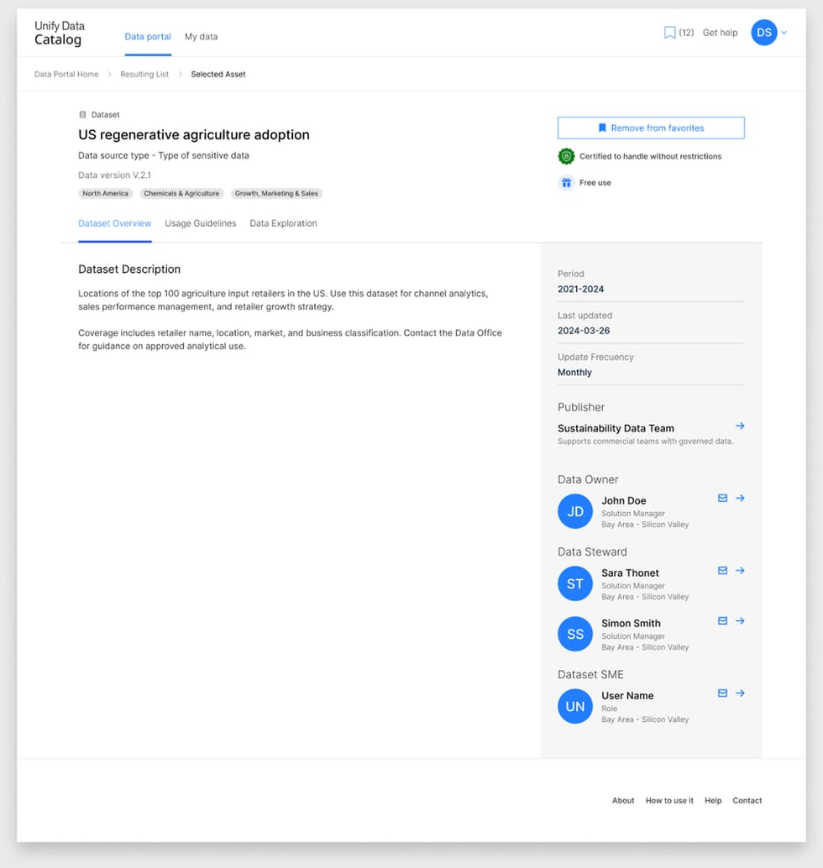The width and height of the screenshot is (823, 868).
Task: Open Simon Smith's profile arrow
Action: pos(740,621)
